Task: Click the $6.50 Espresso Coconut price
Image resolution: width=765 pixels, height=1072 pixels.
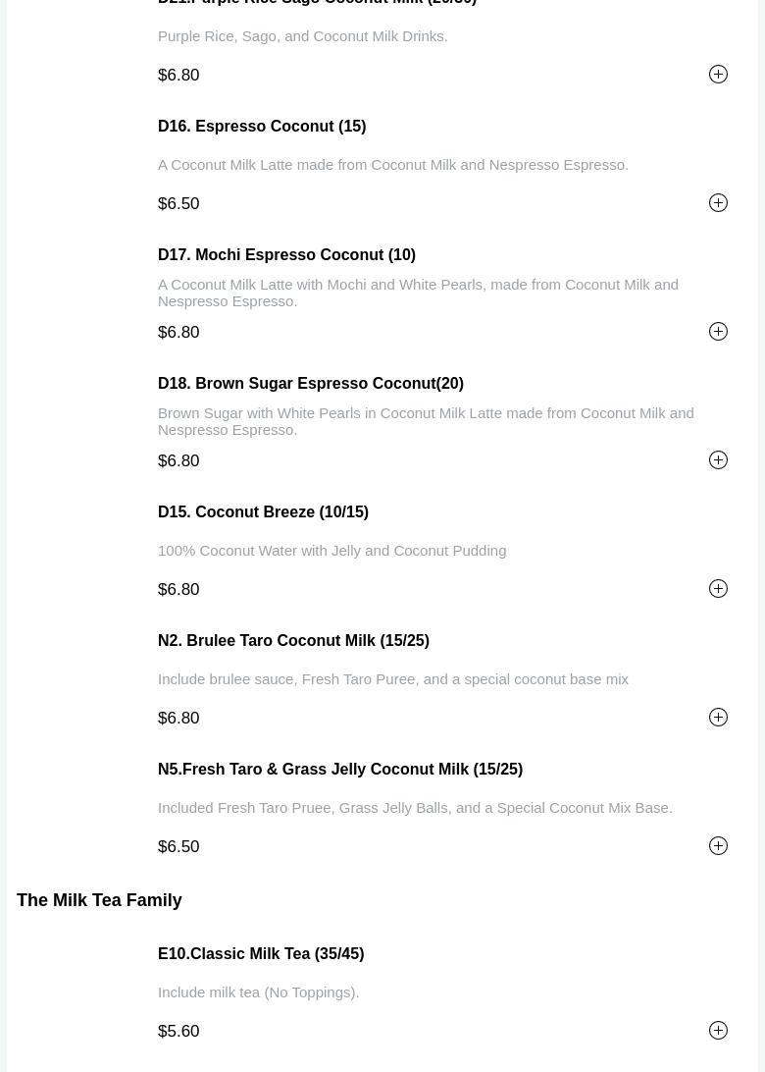Action: pos(178,204)
